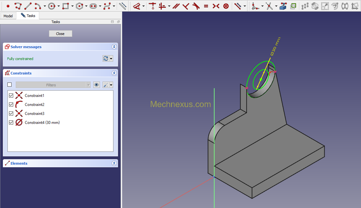Select the Create point tool
This screenshot has width=361, height=208.
coord(8,6)
